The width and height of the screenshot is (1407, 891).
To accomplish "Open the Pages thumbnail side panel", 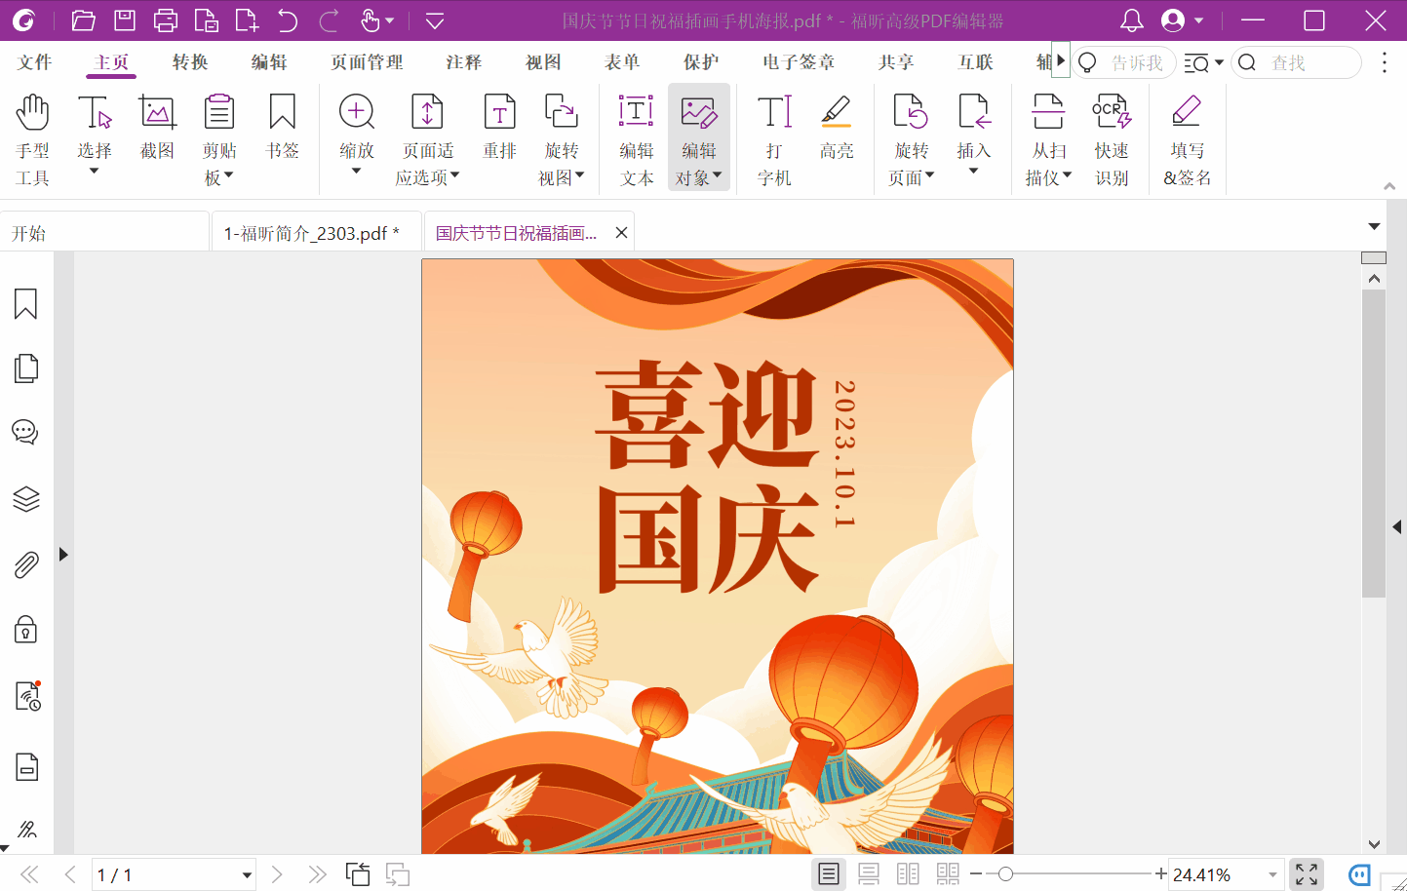I will [26, 368].
